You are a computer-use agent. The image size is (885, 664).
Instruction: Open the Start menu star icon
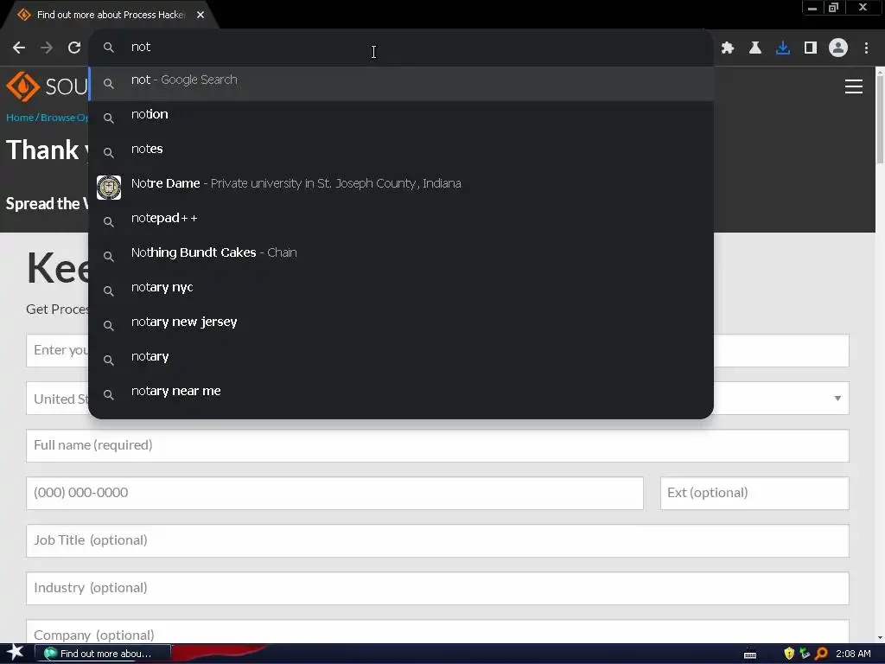tap(15, 653)
